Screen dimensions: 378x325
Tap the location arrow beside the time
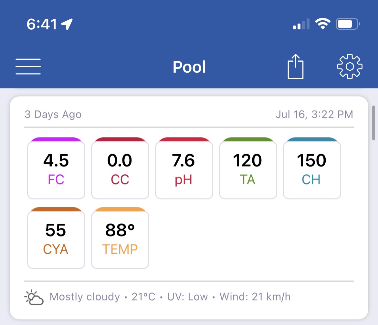pos(67,24)
